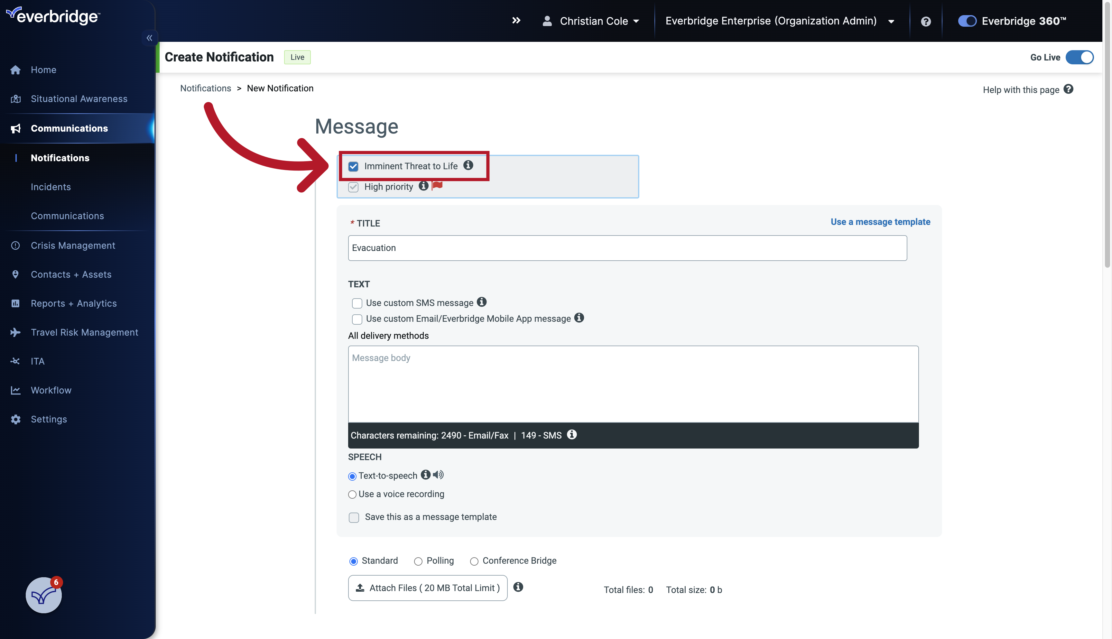The height and width of the screenshot is (639, 1112).
Task: Click the Use a message template link
Action: click(880, 222)
